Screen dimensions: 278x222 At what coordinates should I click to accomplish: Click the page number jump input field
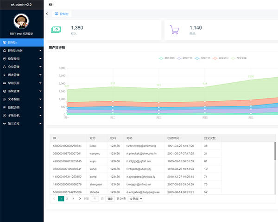[95, 198]
